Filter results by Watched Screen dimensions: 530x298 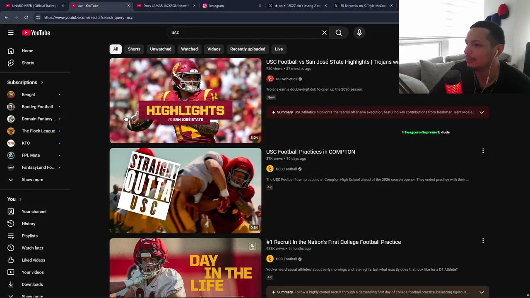pyautogui.click(x=189, y=49)
